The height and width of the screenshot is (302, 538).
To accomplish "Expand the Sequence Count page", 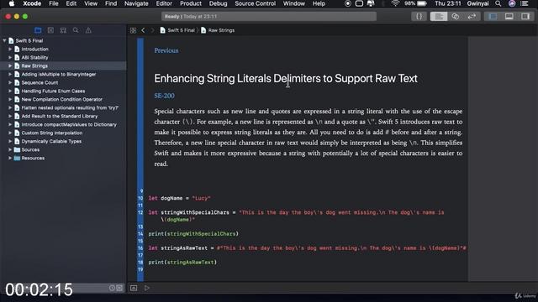I will [x=10, y=82].
